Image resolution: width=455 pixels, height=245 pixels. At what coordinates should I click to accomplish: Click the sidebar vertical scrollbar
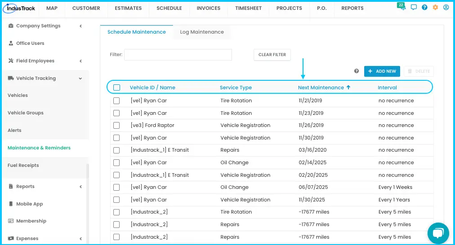88,203
